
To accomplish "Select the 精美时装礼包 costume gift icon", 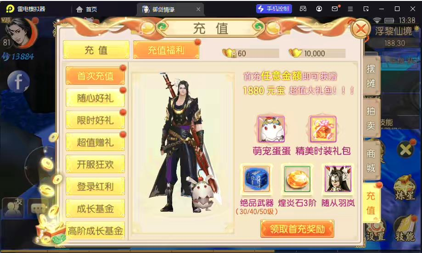I will coord(323,129).
